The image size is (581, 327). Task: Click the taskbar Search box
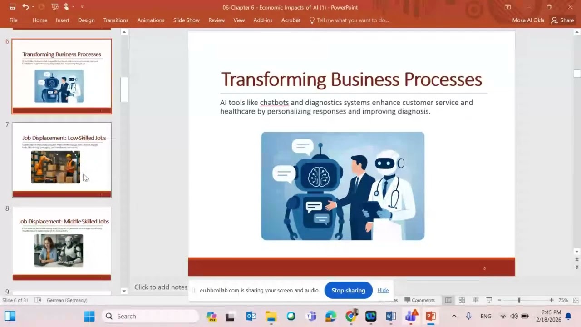[150, 316]
